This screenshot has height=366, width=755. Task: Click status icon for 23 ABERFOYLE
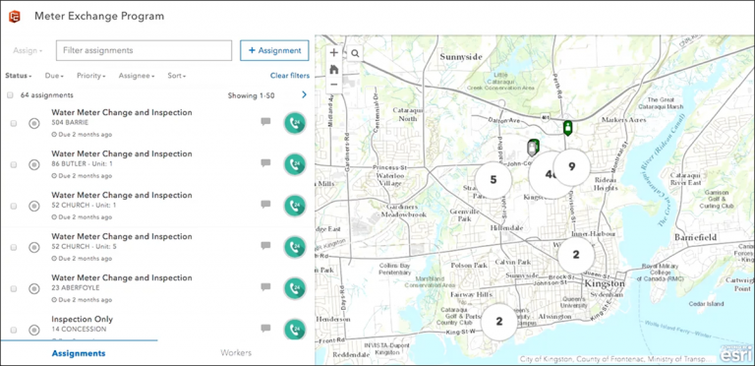click(x=33, y=289)
